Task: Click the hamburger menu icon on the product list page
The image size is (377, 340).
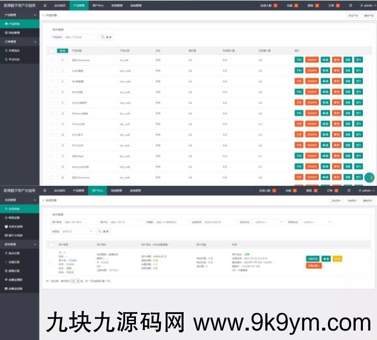Action: [45, 5]
